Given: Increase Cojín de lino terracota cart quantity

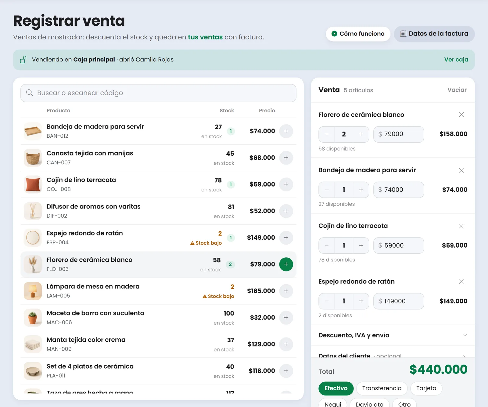Looking at the screenshot, I should click(x=361, y=245).
